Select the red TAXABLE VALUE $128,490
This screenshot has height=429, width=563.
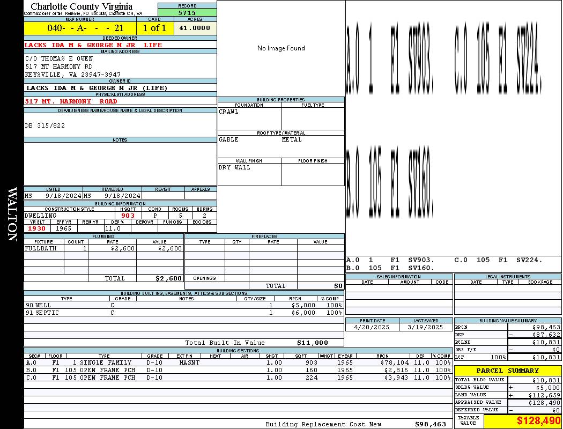538,421
